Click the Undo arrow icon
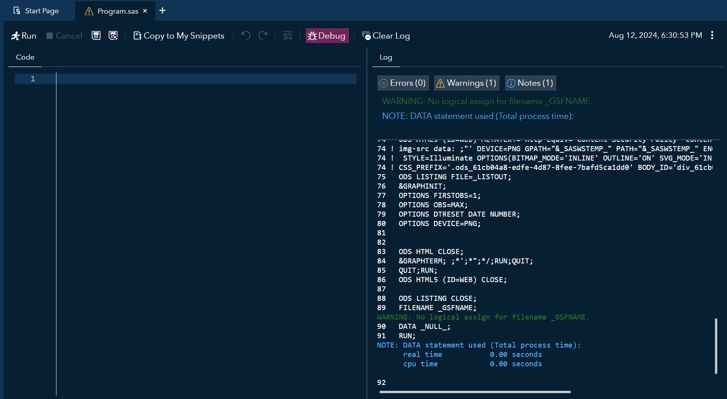Viewport: 727px width, 399px height. 246,35
